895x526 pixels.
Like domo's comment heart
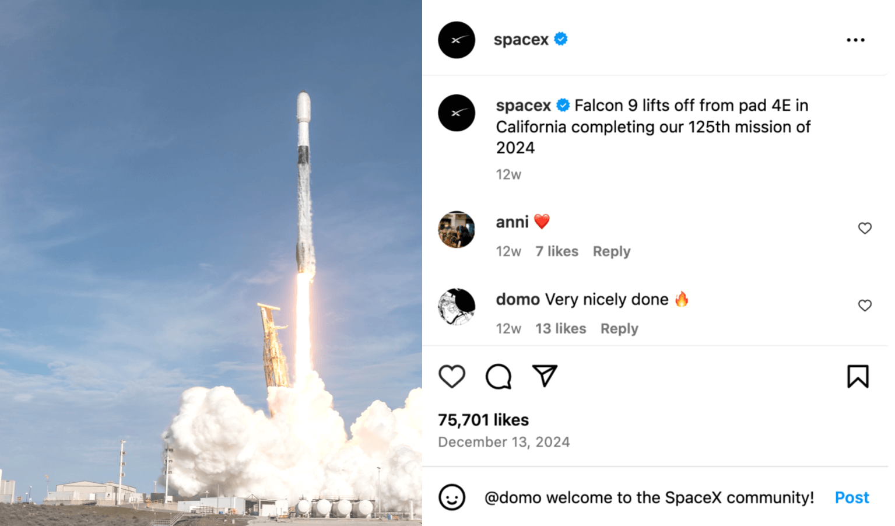coord(865,306)
